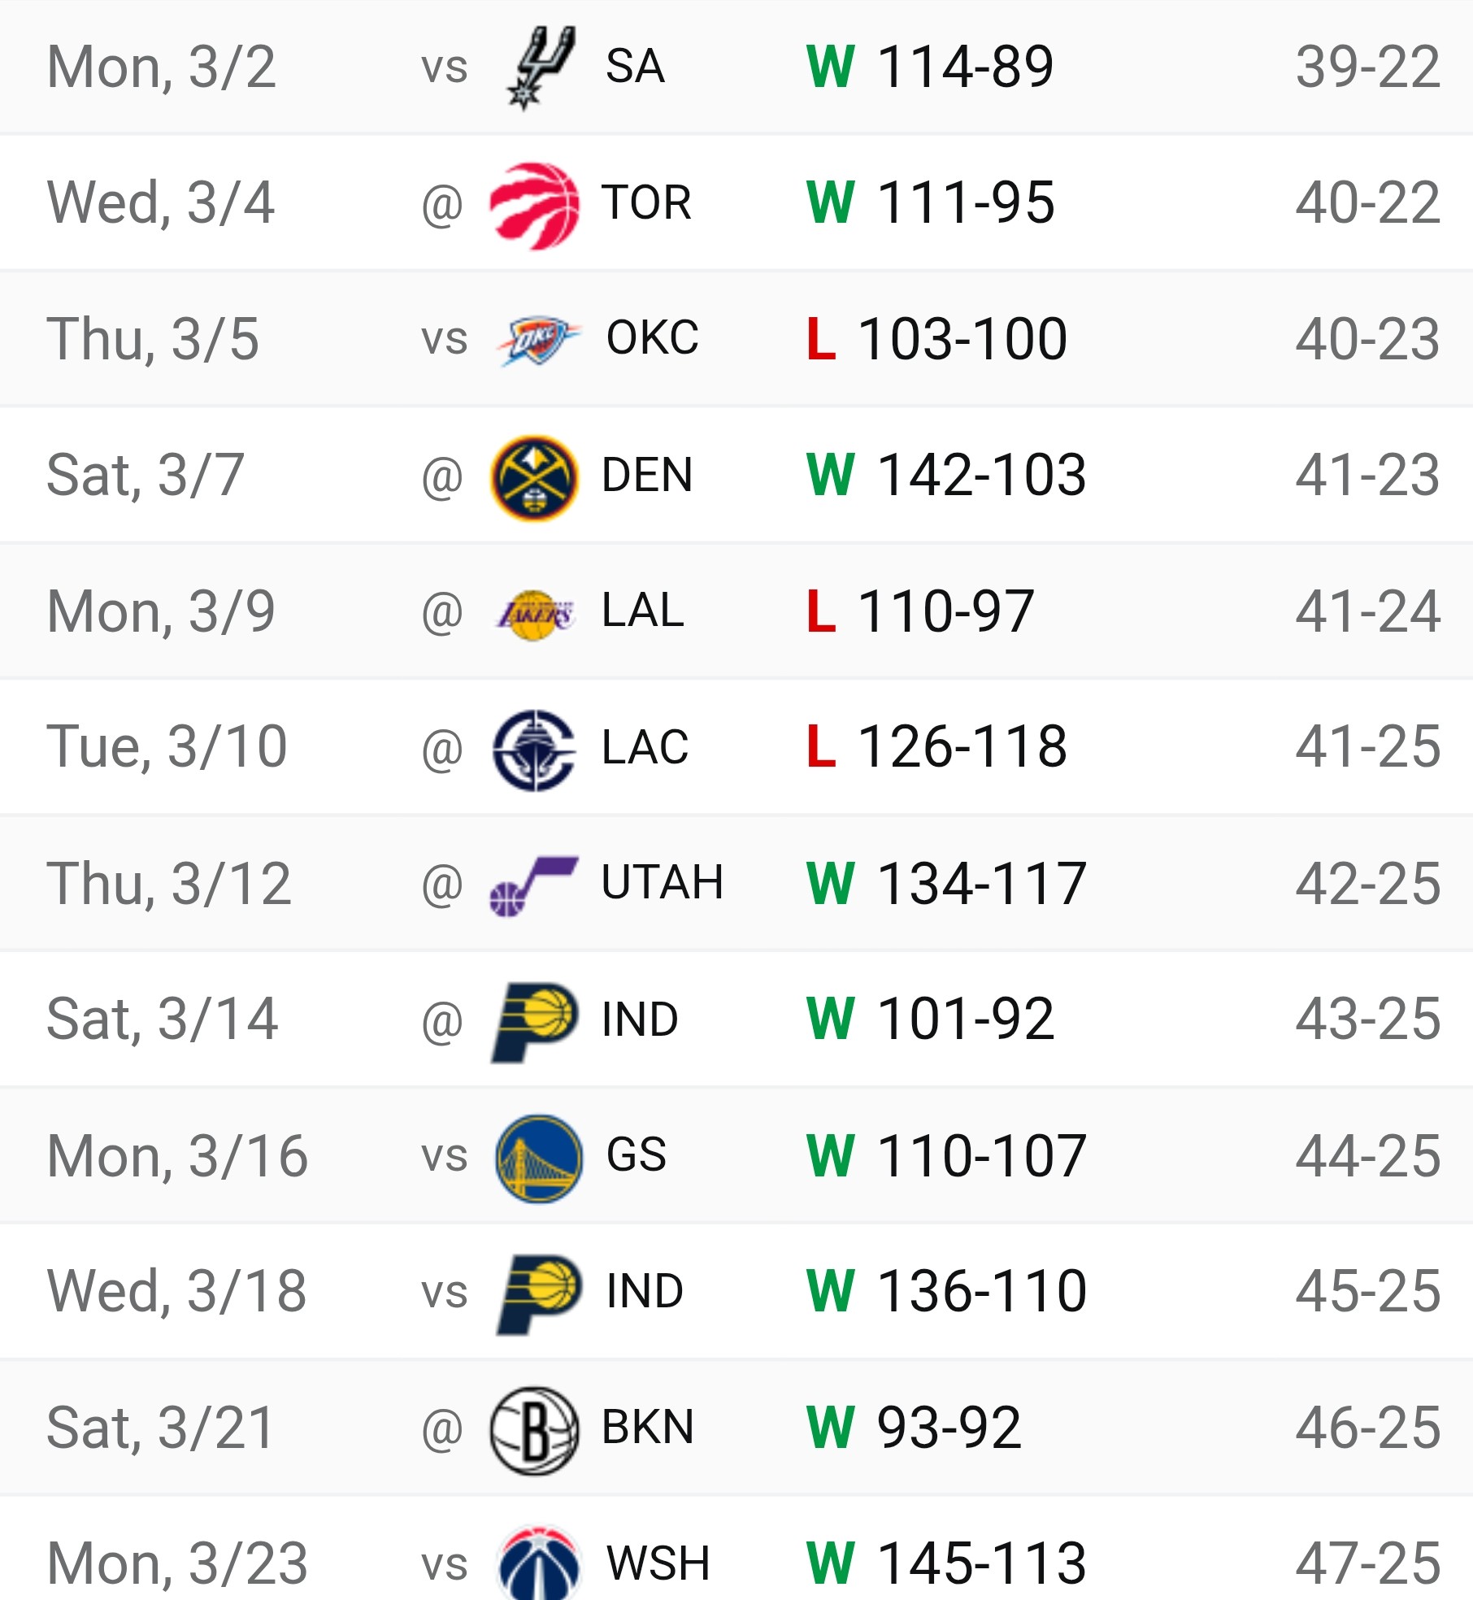Tap the Golden State Warriors logo

539,1159
